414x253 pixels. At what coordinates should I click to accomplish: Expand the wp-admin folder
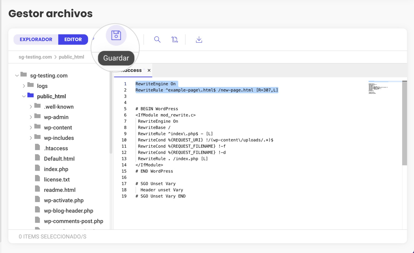point(31,117)
